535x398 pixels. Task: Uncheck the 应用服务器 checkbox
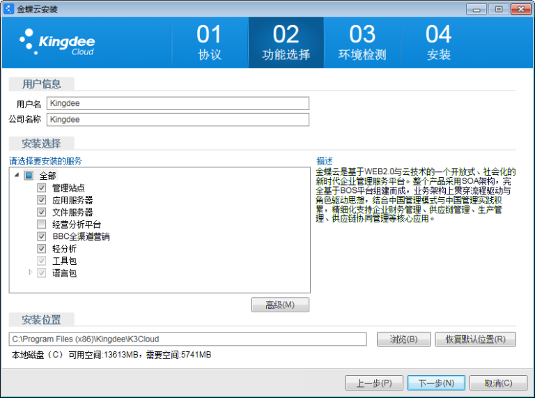[42, 200]
